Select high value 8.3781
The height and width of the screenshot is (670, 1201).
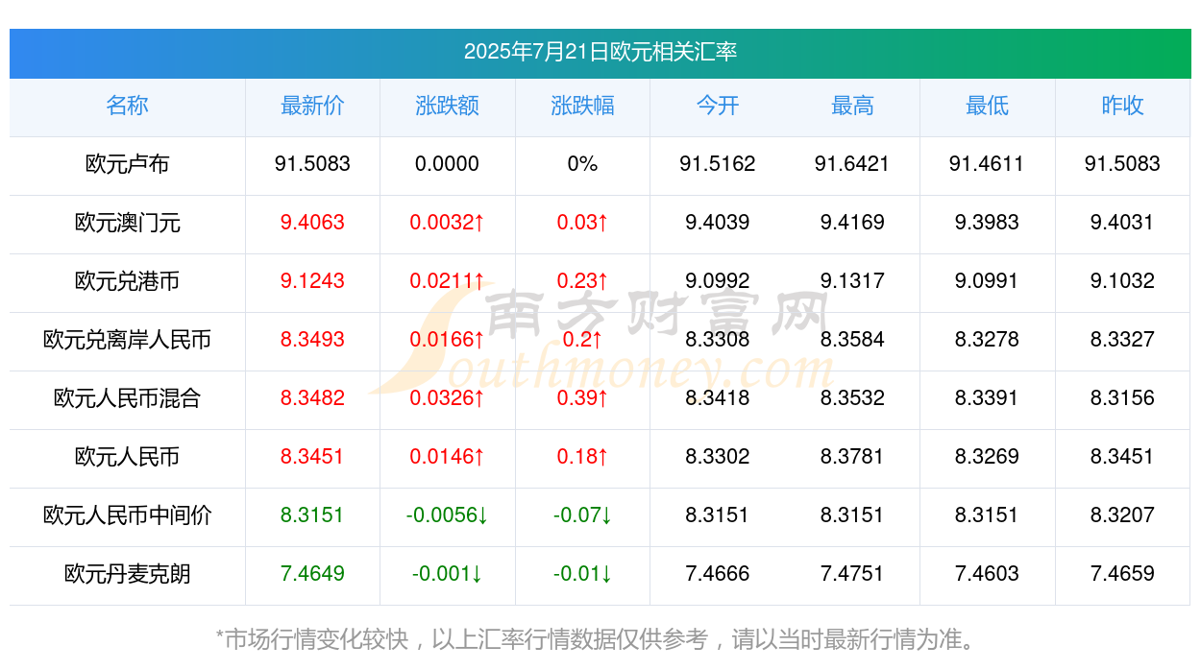click(852, 457)
